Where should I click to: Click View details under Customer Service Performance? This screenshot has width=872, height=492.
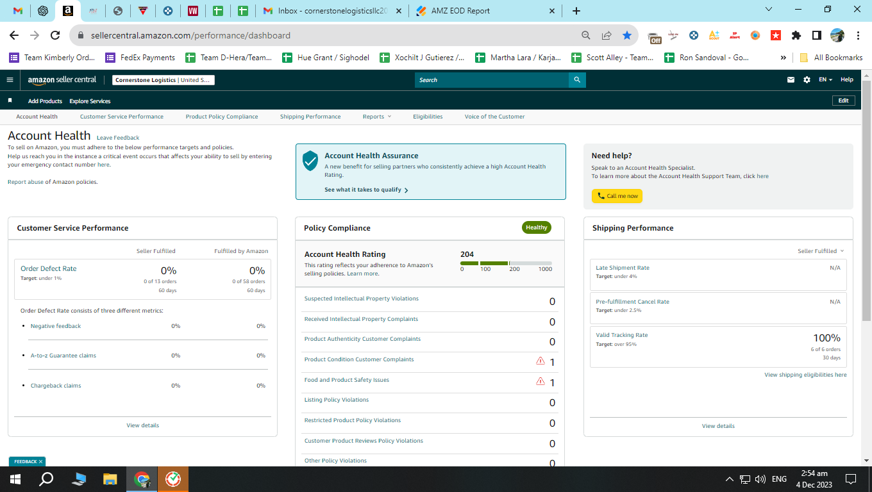pos(143,425)
